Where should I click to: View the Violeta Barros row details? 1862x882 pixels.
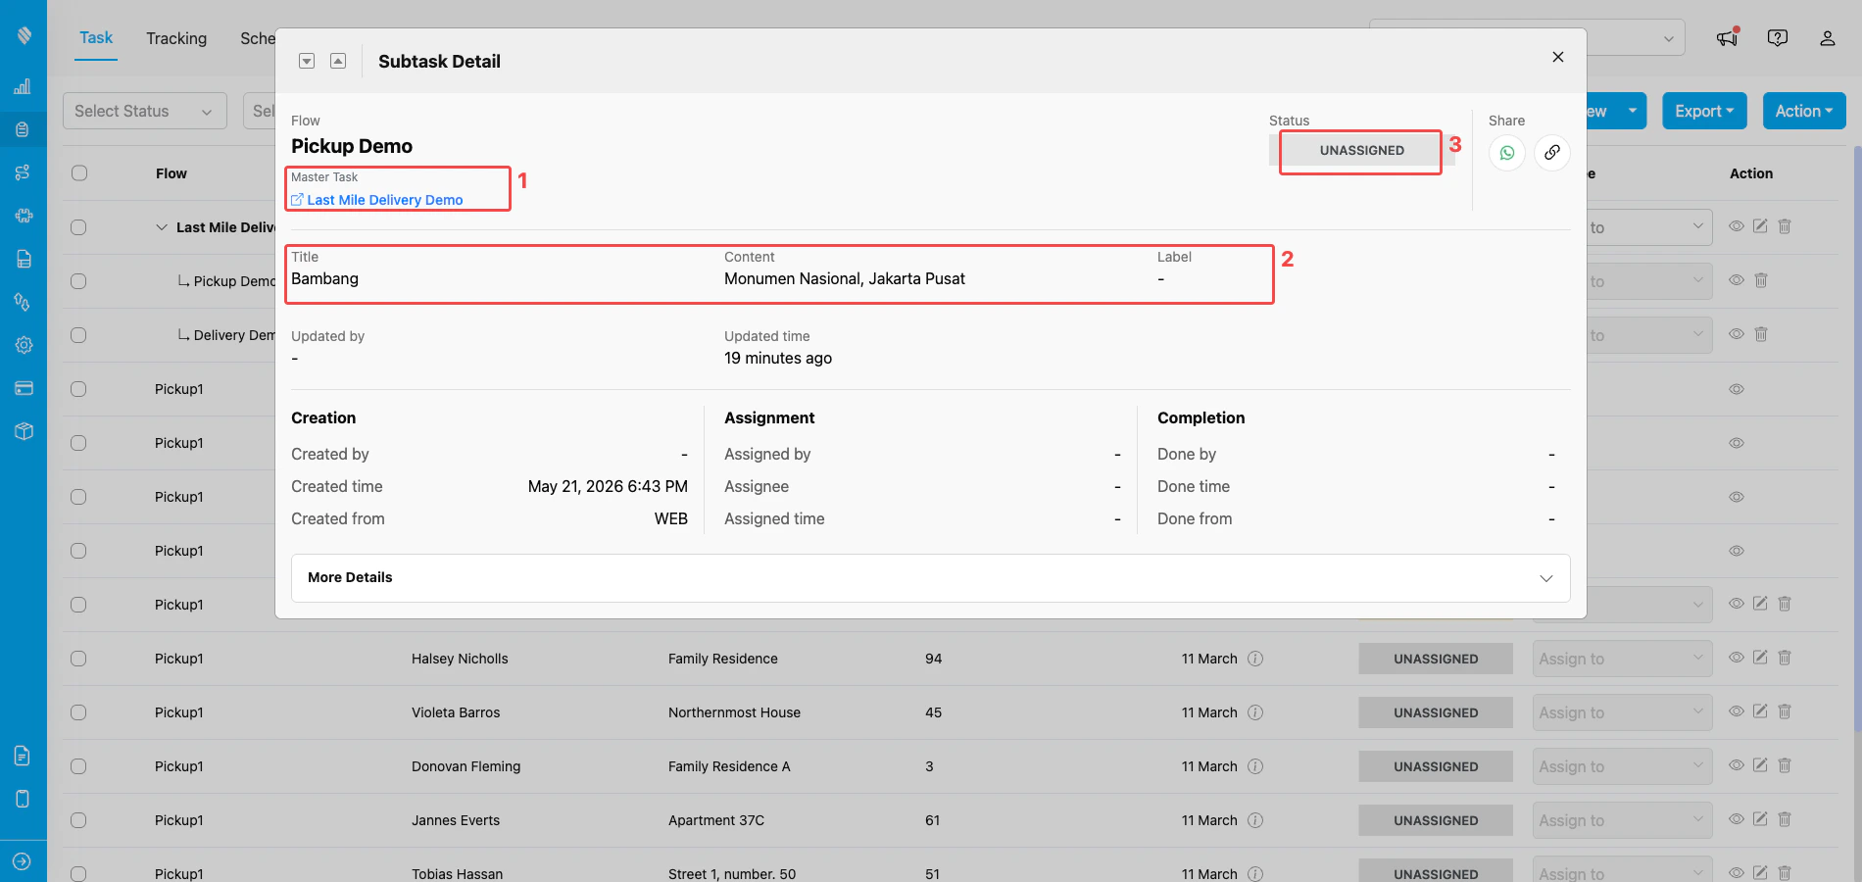[x=1737, y=711]
